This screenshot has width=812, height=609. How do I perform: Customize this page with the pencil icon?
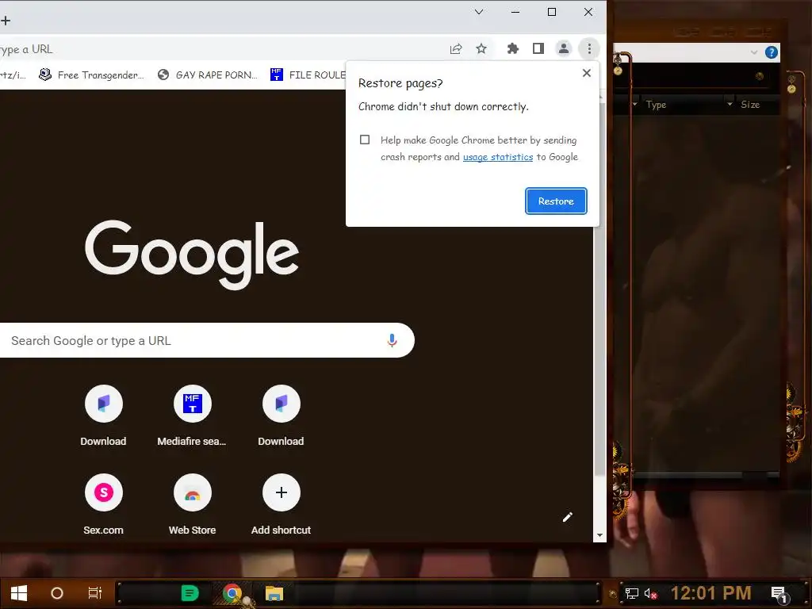(568, 517)
